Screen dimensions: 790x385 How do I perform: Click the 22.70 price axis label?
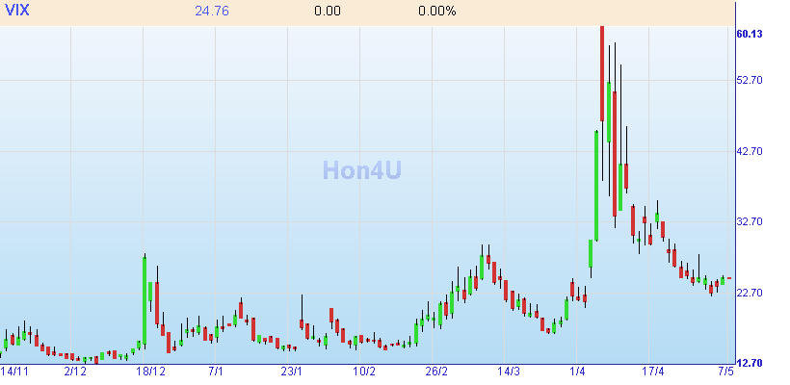coord(750,293)
